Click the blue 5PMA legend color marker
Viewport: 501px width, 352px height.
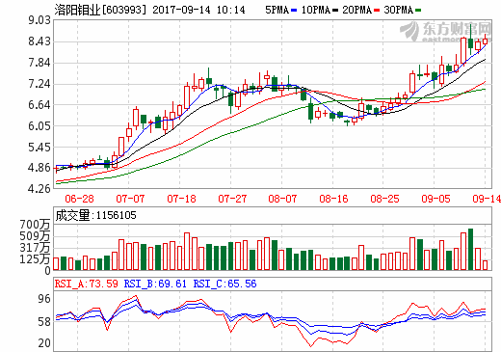point(294,11)
